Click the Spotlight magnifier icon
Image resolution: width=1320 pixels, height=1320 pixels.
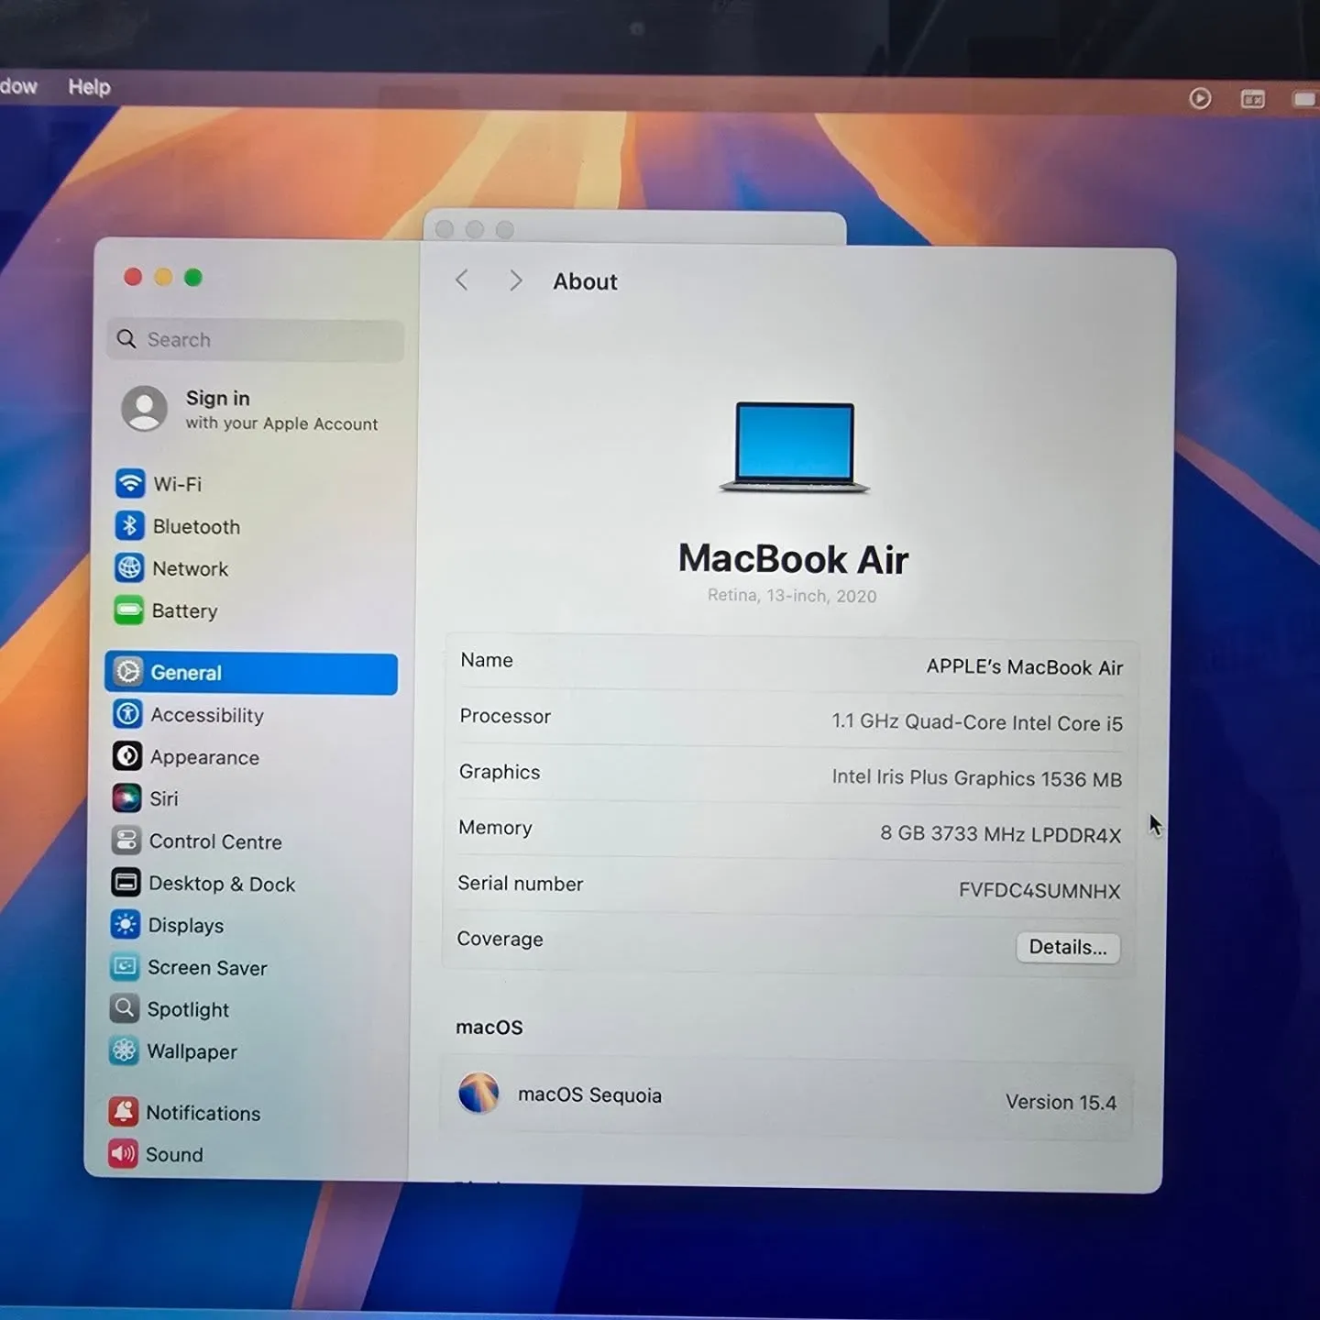[125, 1008]
